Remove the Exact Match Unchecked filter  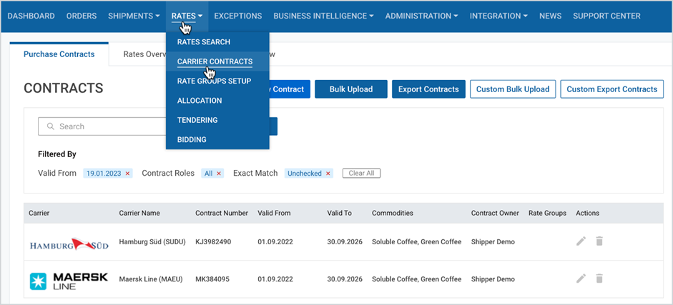328,174
